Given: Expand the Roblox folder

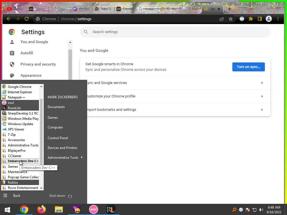Looking at the screenshot, I should click(20, 182).
